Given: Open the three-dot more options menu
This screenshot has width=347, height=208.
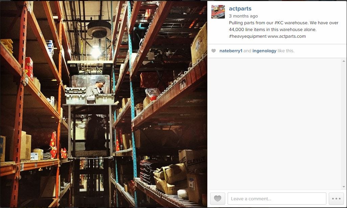Looking at the screenshot, I should click(x=336, y=199).
